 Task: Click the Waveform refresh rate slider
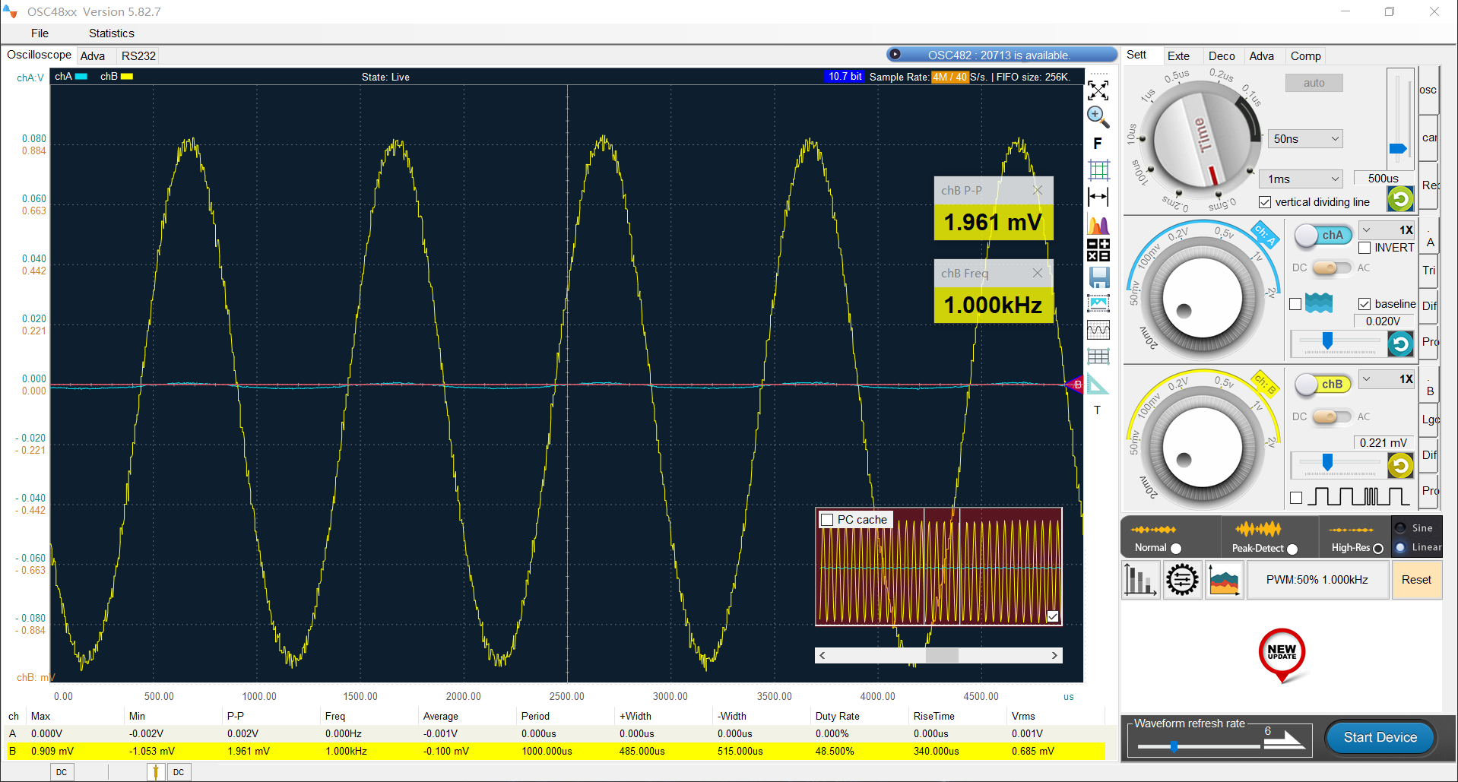pos(1197,747)
